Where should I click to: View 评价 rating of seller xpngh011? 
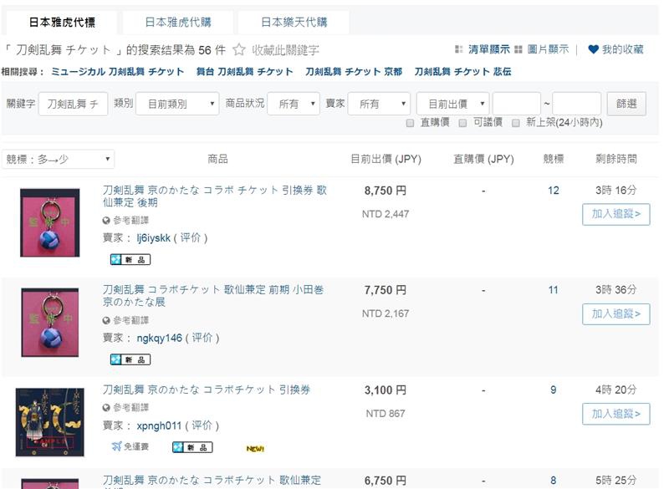[202, 425]
